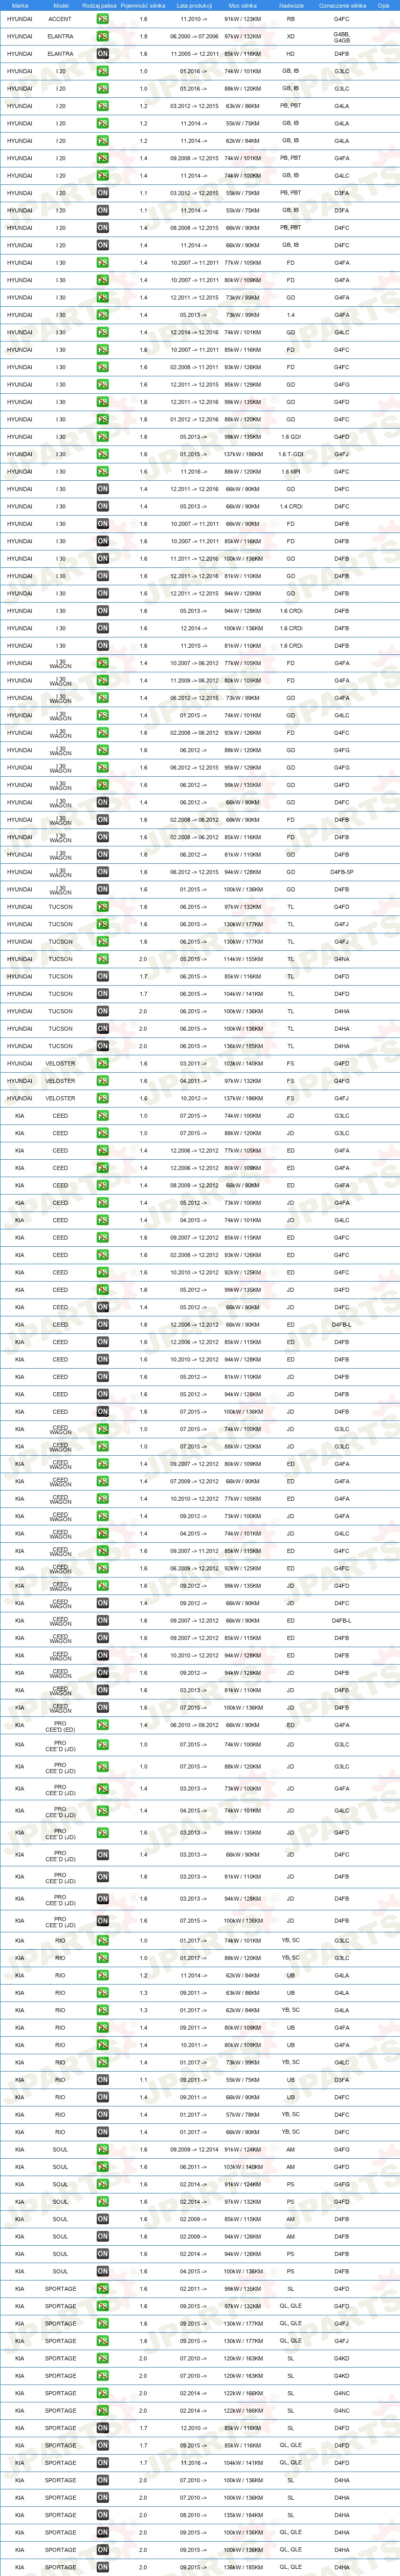
Task: Click diesel icon for Kia Soul 100kW/136KM row
Action: tap(103, 2271)
